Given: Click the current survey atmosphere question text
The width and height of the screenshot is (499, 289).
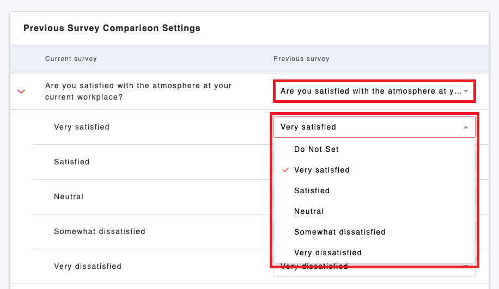Looking at the screenshot, I should [138, 91].
